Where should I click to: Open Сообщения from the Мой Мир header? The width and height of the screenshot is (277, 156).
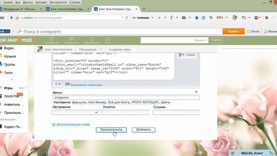(52, 40)
